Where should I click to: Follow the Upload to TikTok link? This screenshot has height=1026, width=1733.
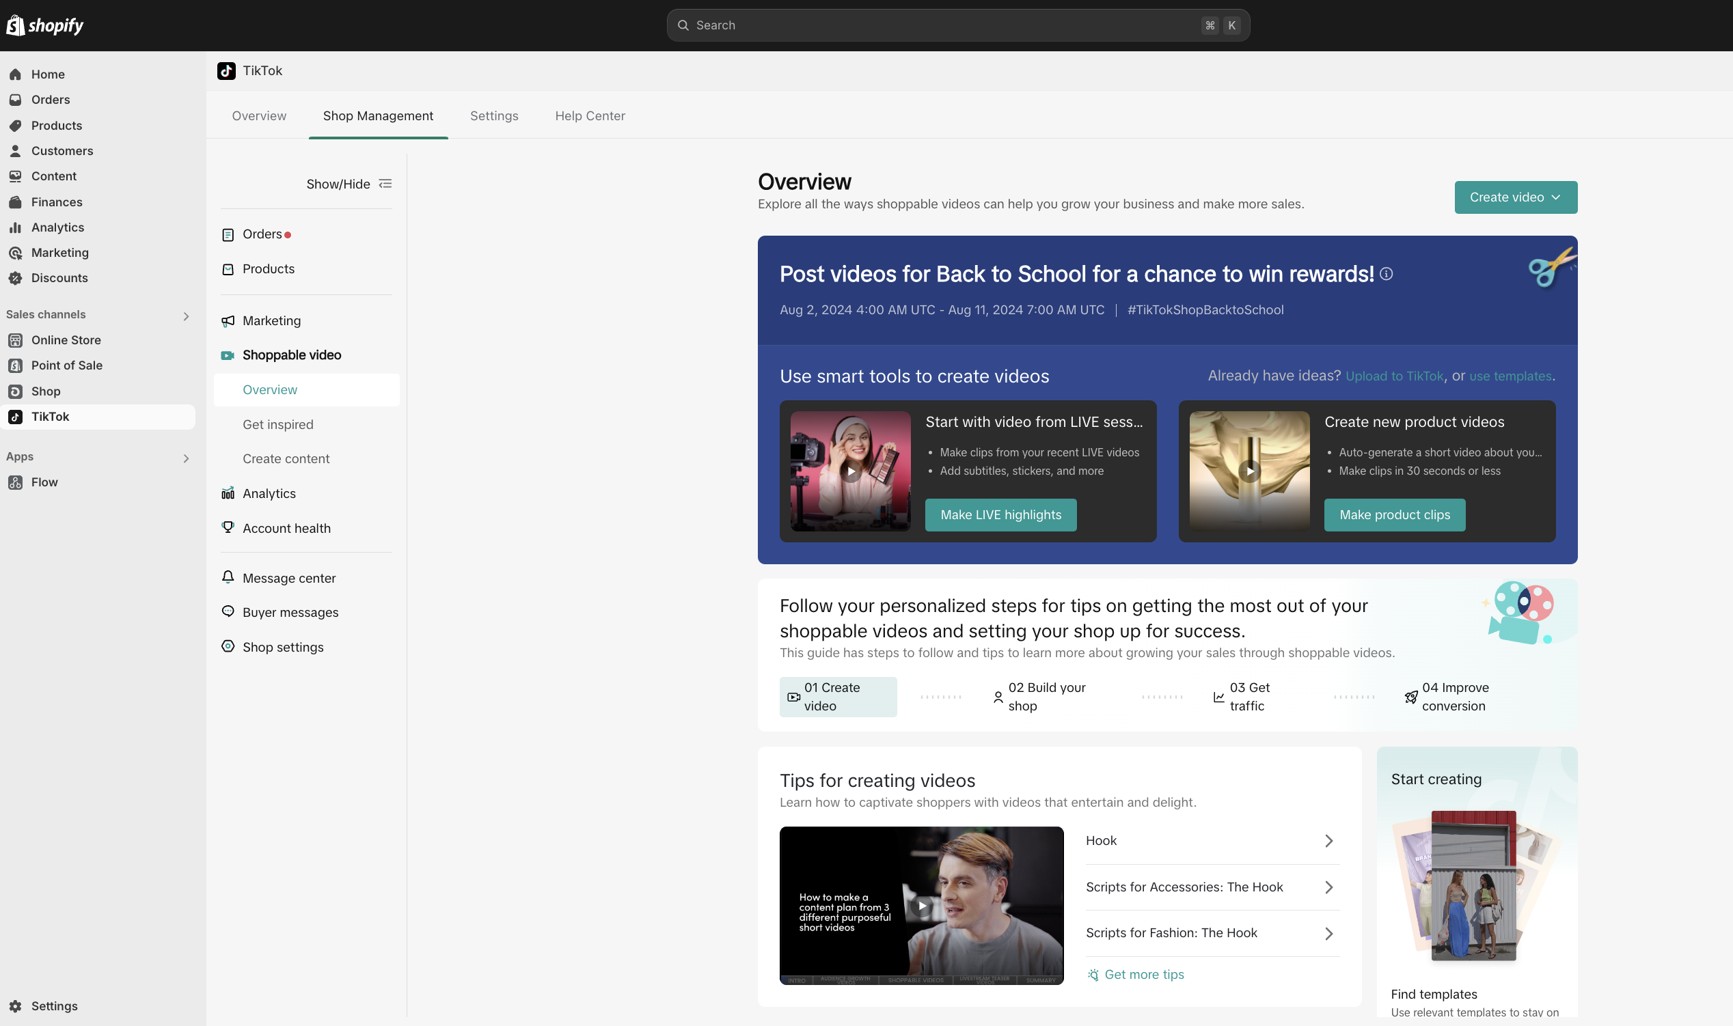1393,376
